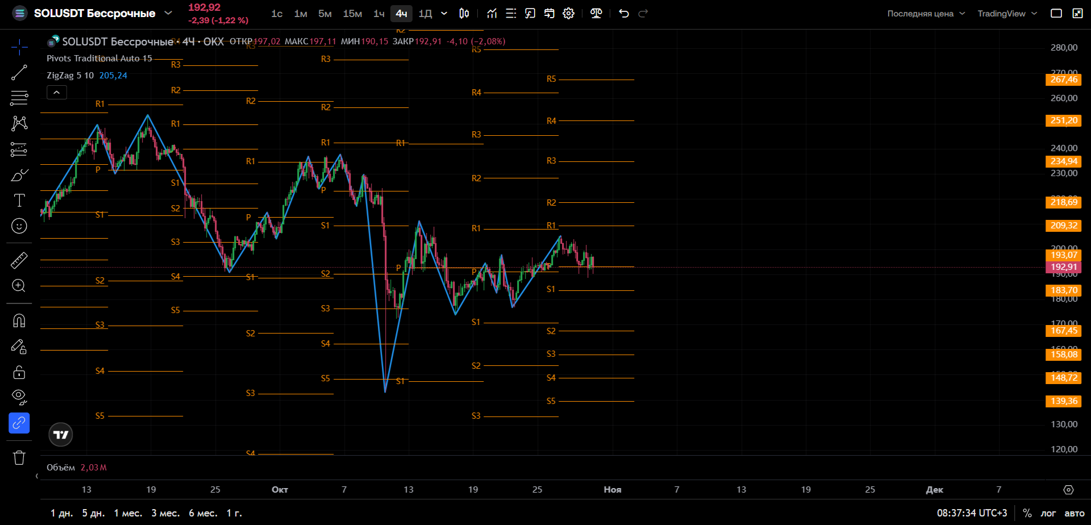Open chart settings gear
1091x525 pixels.
tap(569, 13)
